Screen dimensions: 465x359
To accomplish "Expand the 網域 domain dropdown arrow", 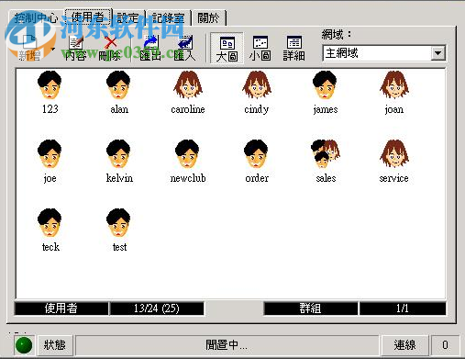I will point(437,53).
